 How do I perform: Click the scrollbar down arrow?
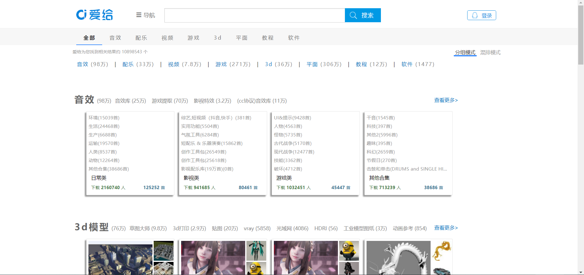click(581, 273)
